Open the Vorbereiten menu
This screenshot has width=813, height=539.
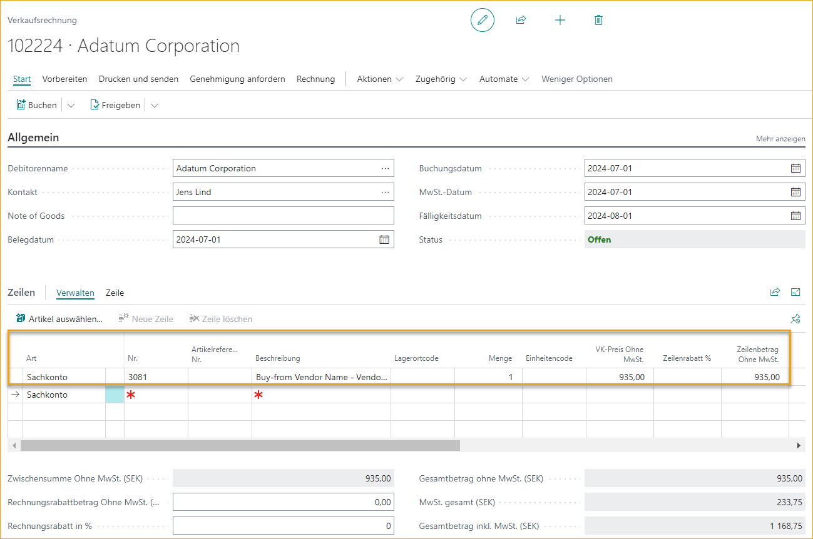65,79
